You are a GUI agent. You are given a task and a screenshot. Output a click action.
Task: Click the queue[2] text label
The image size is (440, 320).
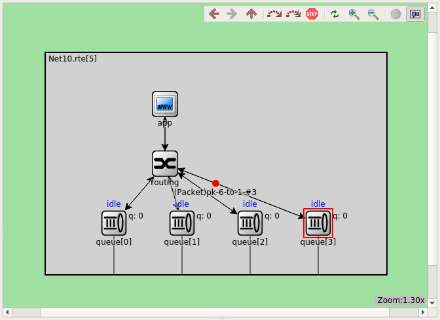(249, 241)
